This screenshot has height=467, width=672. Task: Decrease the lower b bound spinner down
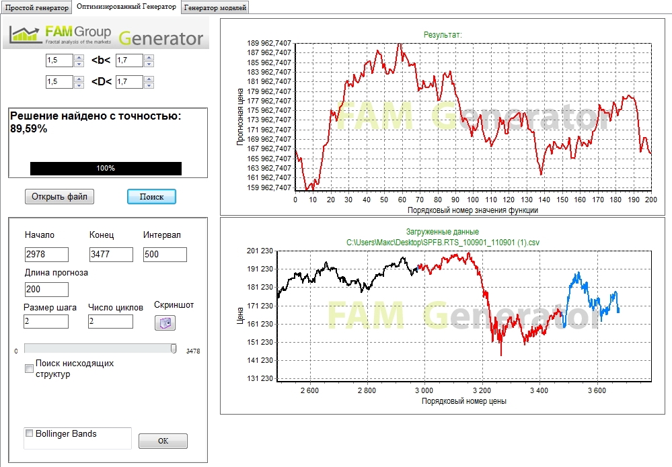click(79, 64)
